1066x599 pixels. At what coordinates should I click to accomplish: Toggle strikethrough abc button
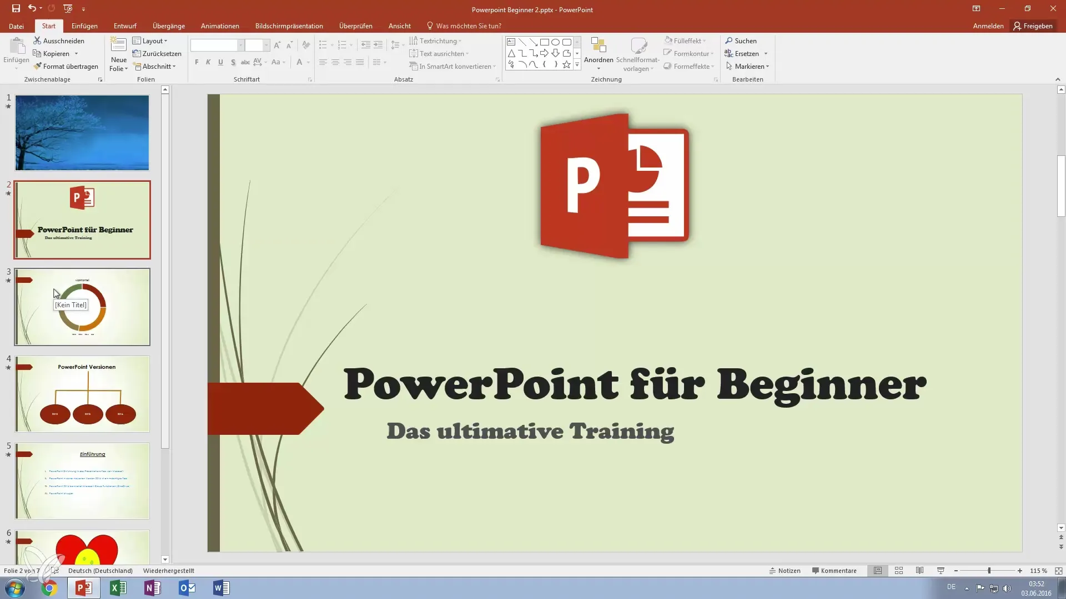click(x=245, y=62)
